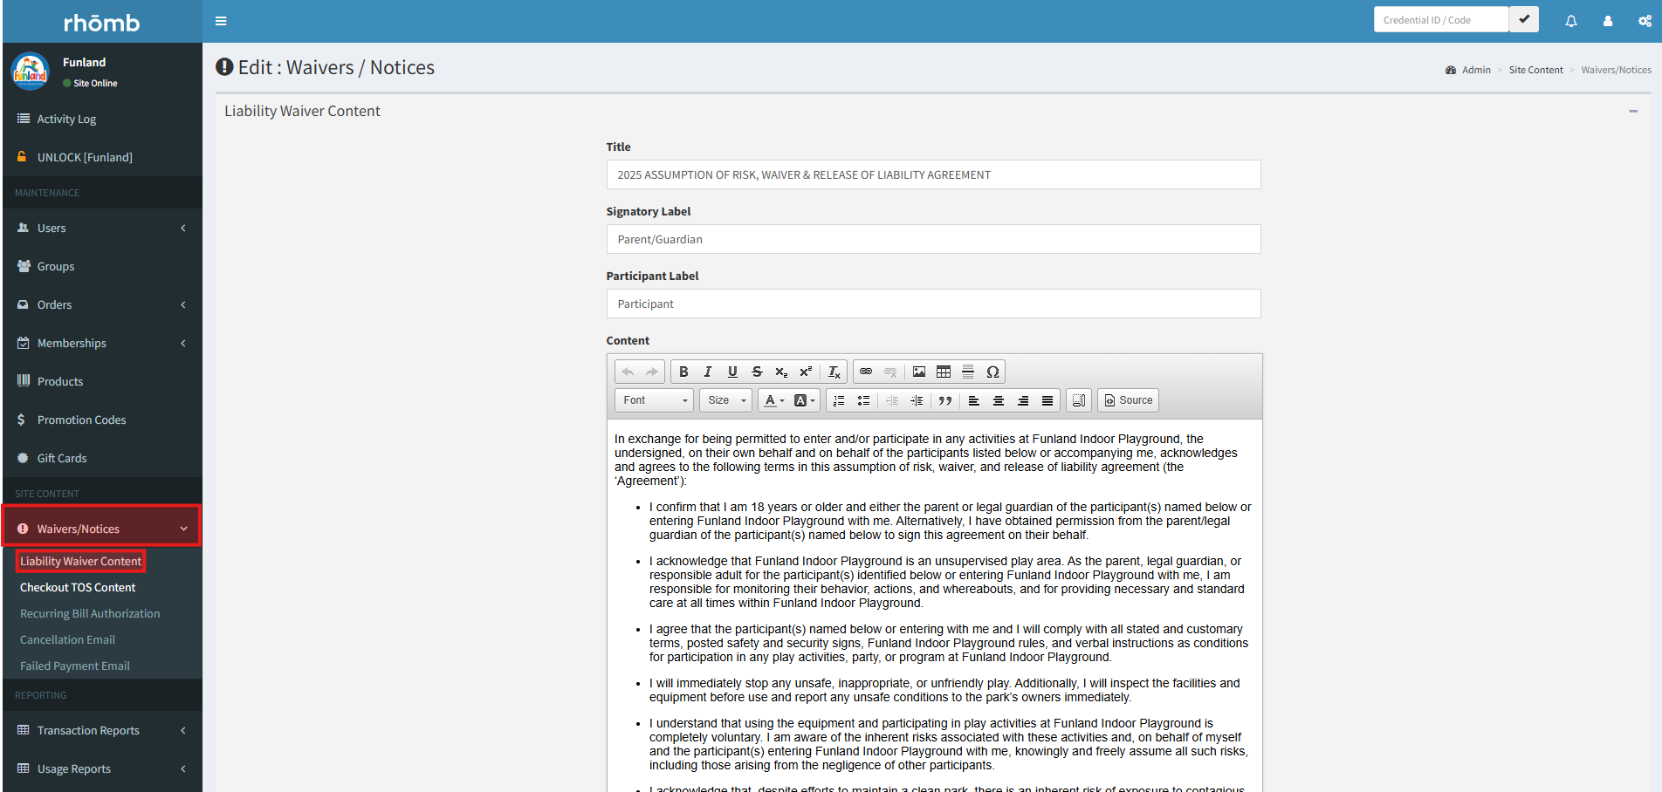Click the Credential ID / Code field
This screenshot has width=1662, height=792.
click(1441, 19)
